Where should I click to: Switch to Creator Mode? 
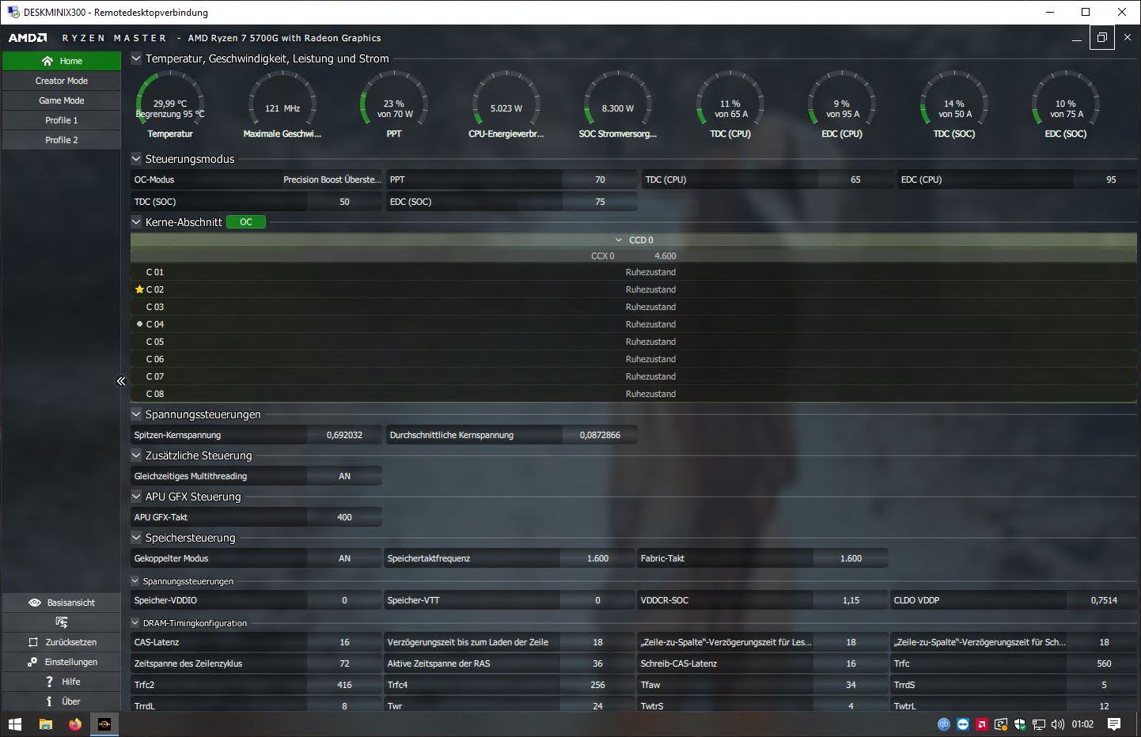pos(61,81)
